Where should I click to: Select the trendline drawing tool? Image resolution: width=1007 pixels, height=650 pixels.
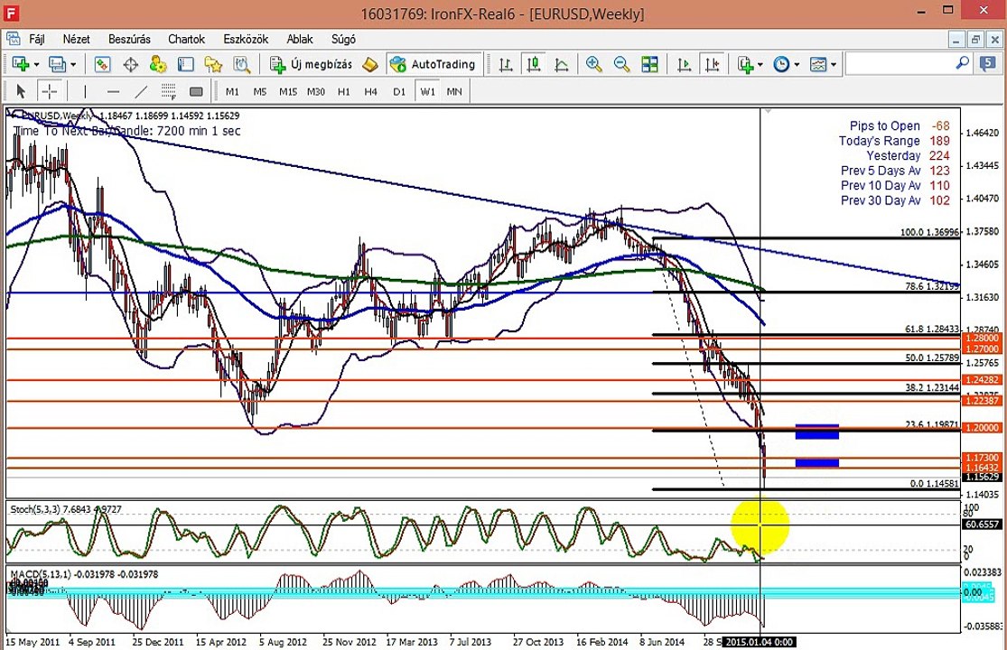click(141, 92)
